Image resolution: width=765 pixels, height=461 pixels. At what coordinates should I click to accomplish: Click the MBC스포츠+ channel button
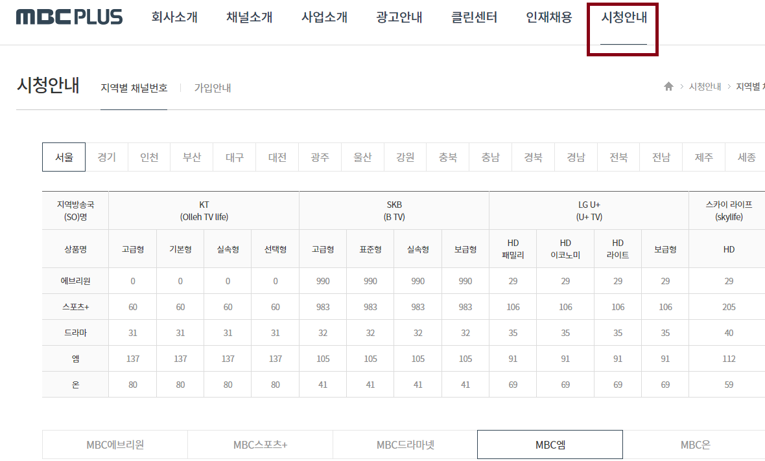(x=260, y=444)
